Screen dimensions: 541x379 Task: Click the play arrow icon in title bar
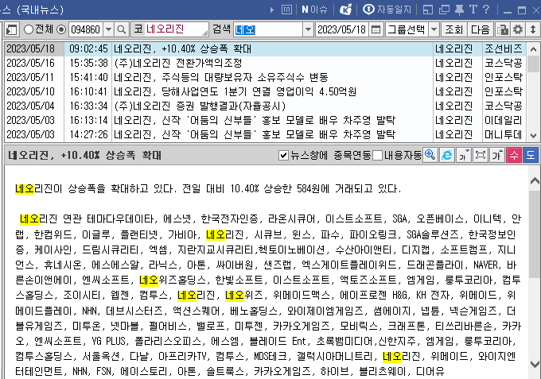tap(272, 10)
